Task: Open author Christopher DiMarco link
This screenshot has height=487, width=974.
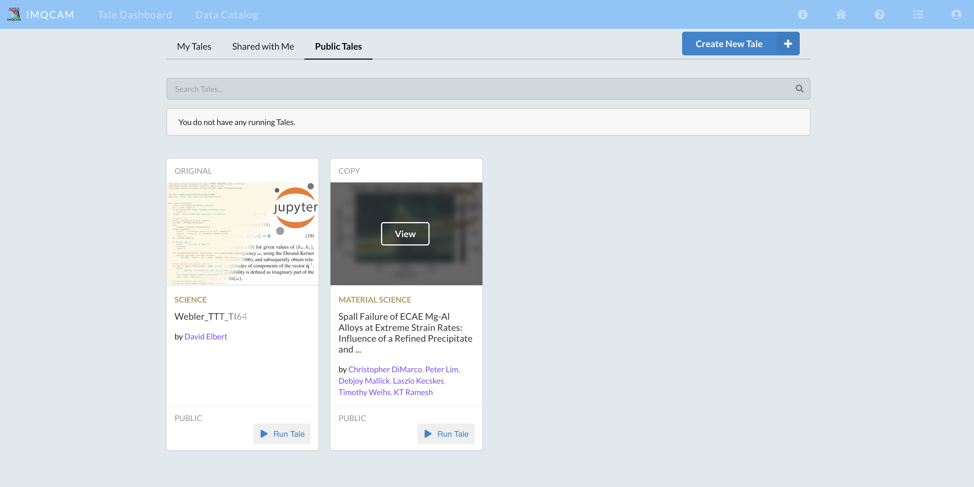Action: pyautogui.click(x=385, y=369)
